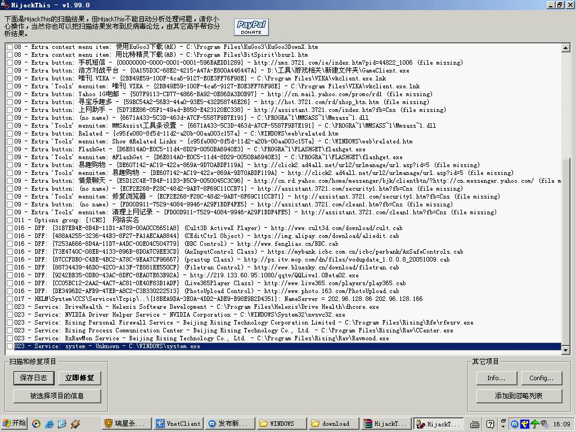This screenshot has height=432, width=576.
Task: Select the Show &Related Links menuitem line
Action: pyautogui.click(x=213, y=141)
